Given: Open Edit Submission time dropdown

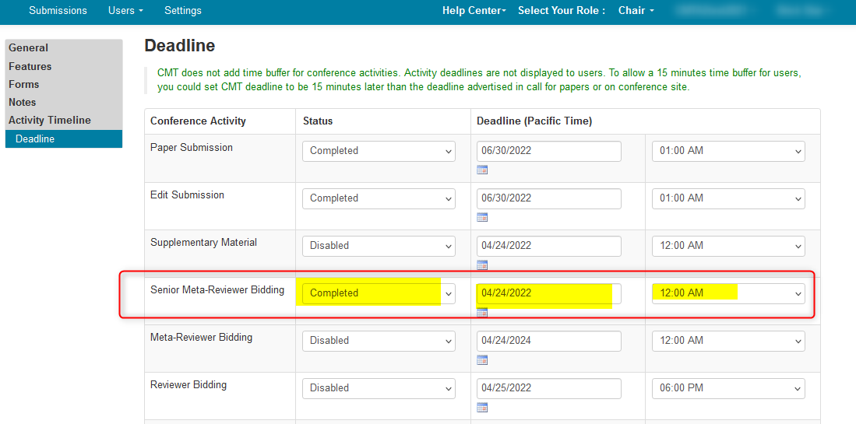Looking at the screenshot, I should 728,198.
